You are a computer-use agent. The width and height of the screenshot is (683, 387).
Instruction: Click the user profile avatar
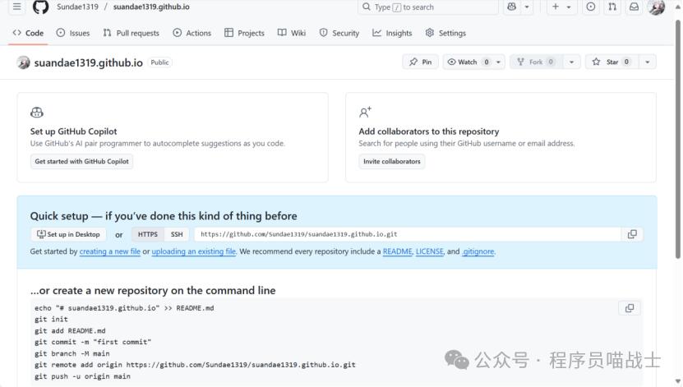(x=656, y=7)
